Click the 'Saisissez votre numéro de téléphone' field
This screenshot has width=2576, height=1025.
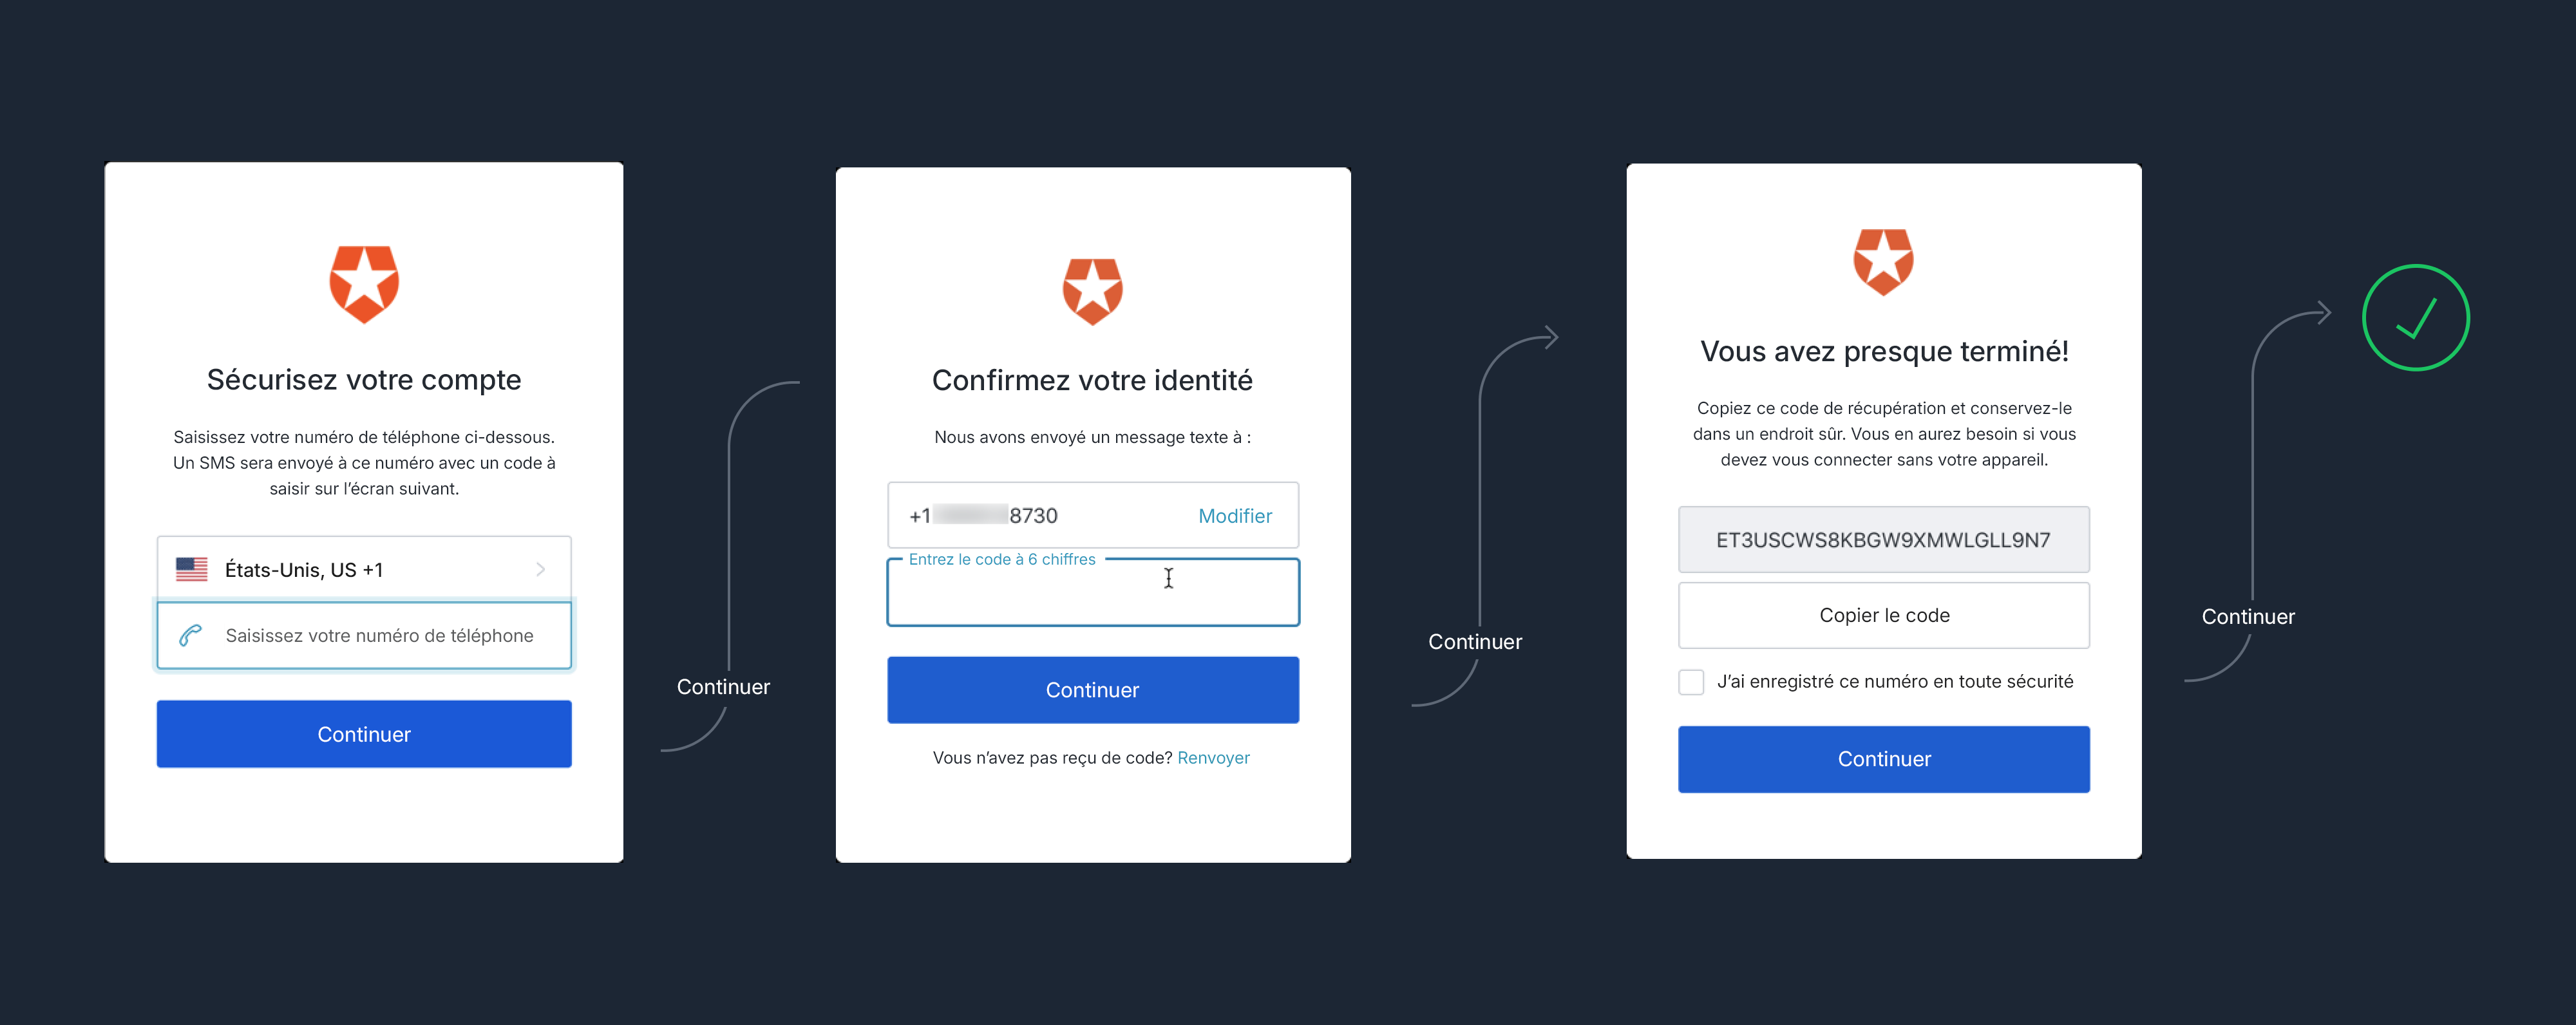[380, 635]
